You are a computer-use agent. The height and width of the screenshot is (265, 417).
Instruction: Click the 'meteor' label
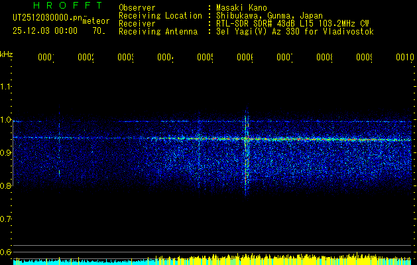coord(96,21)
